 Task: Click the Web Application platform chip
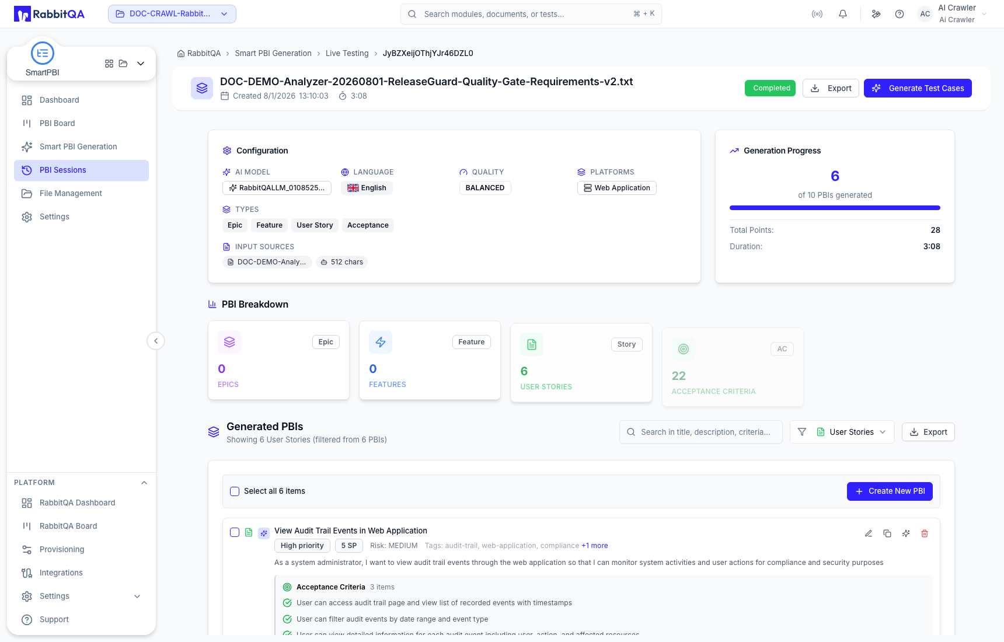pos(617,188)
